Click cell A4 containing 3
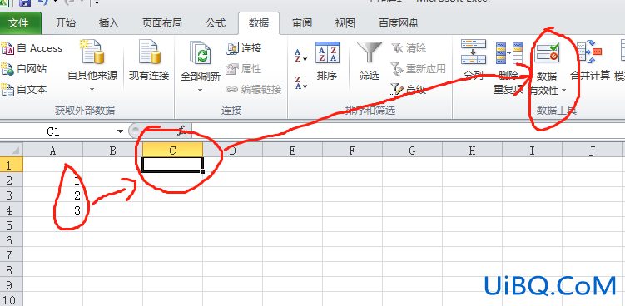 [x=53, y=210]
